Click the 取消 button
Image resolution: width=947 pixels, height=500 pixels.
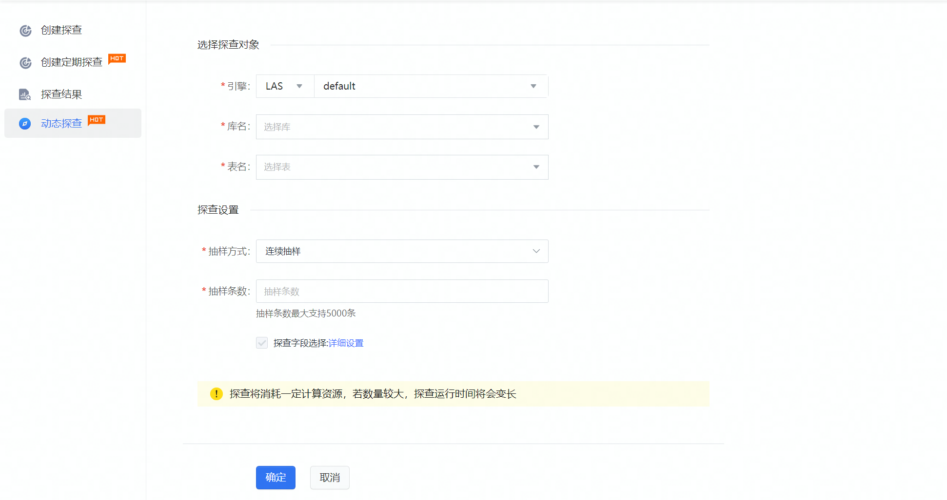pyautogui.click(x=330, y=478)
